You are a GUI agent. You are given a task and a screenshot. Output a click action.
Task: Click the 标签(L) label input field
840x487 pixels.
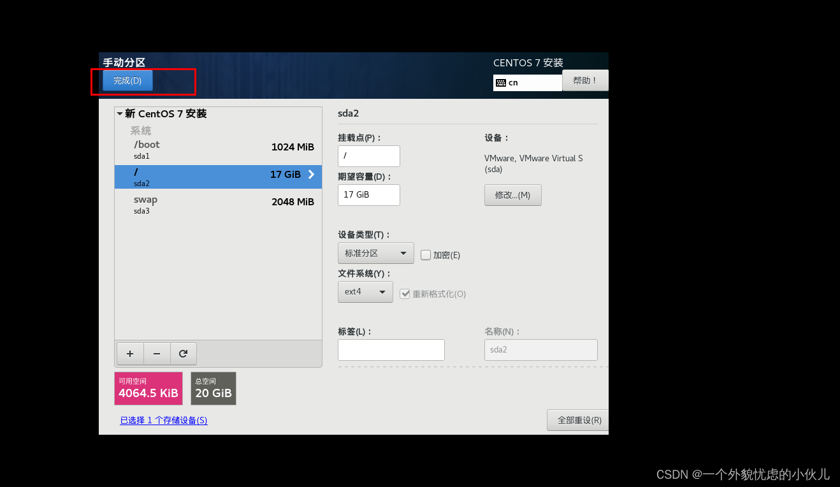click(x=391, y=350)
